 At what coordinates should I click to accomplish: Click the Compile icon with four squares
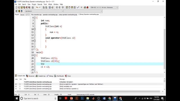67,8
